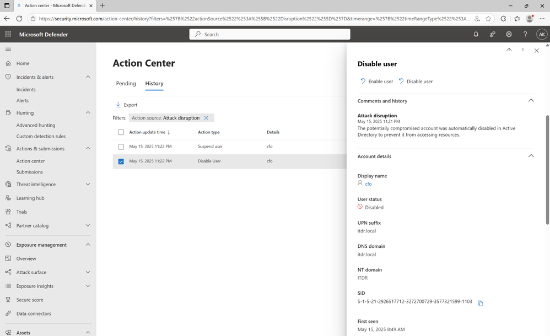Remove the Attack disruption filter
550x336 pixels.
click(x=206, y=118)
